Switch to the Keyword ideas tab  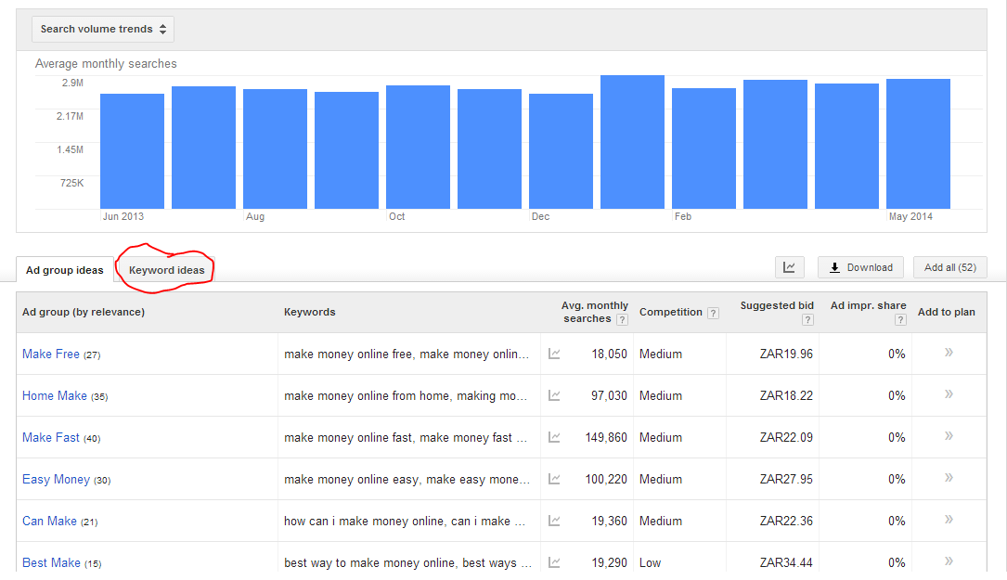coord(167,270)
